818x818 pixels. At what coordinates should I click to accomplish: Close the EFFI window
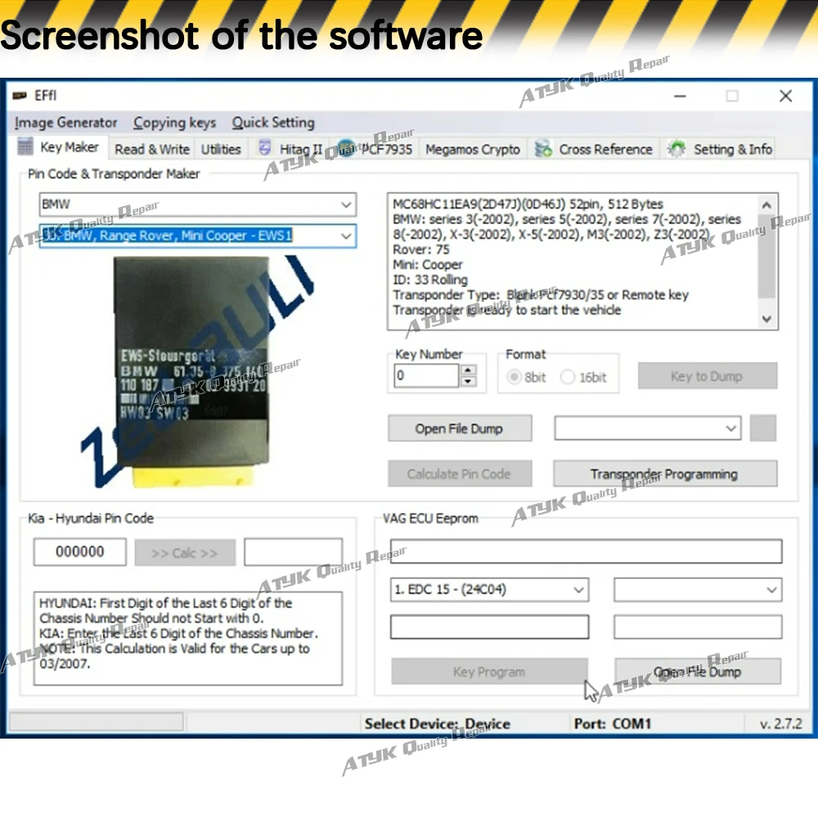(785, 96)
